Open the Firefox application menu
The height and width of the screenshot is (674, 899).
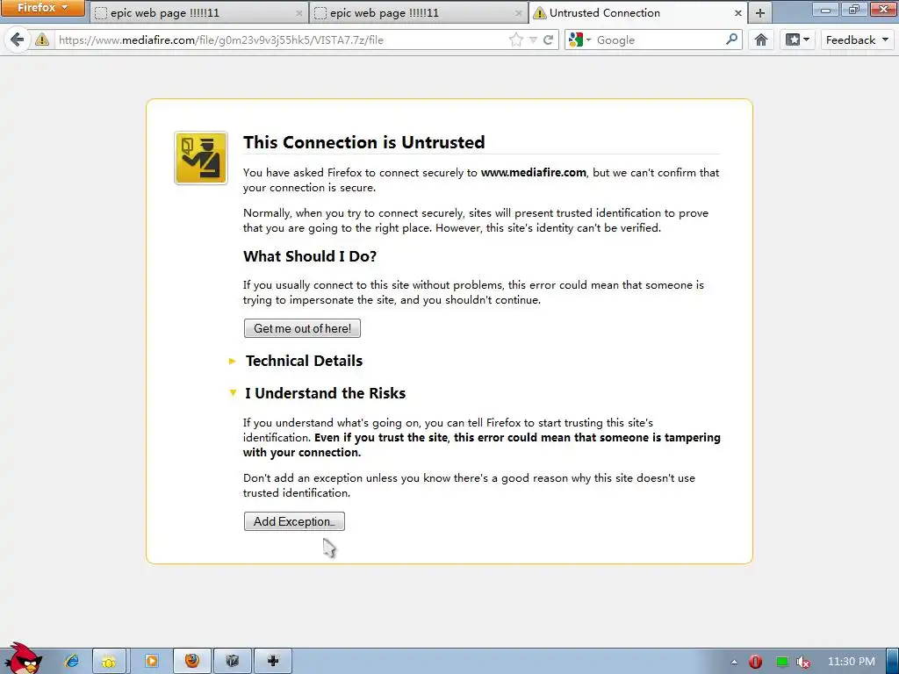point(42,8)
